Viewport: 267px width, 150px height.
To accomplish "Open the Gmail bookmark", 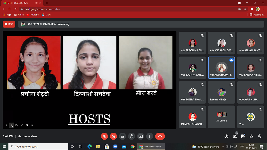I will 19,15.
